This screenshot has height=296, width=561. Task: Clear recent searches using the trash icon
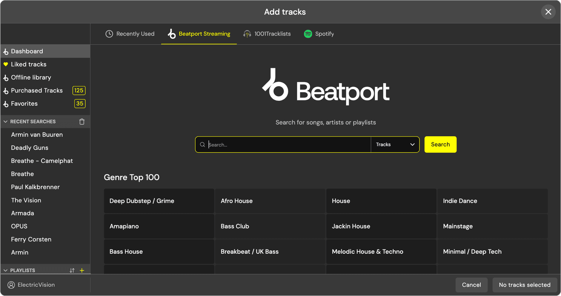pos(81,121)
